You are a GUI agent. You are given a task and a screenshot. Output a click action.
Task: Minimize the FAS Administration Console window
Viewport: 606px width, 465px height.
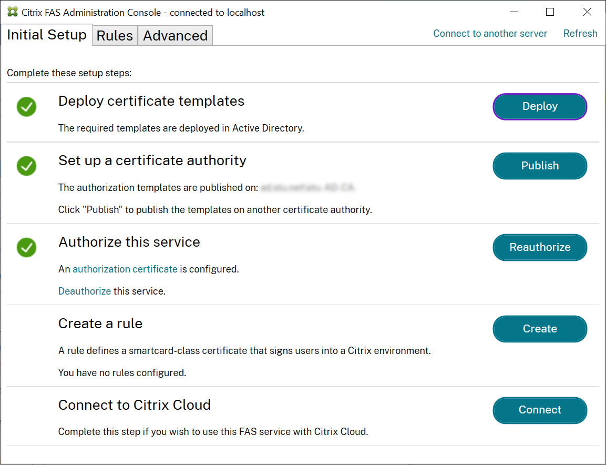pos(513,12)
